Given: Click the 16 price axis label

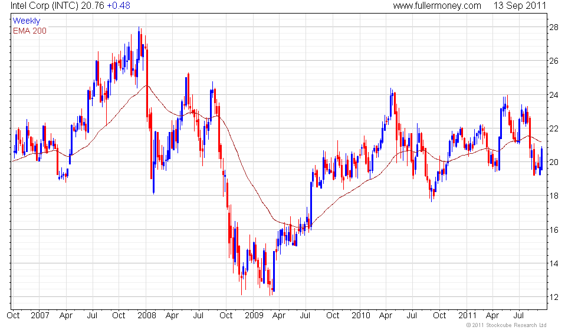Looking at the screenshot, I should tap(554, 230).
